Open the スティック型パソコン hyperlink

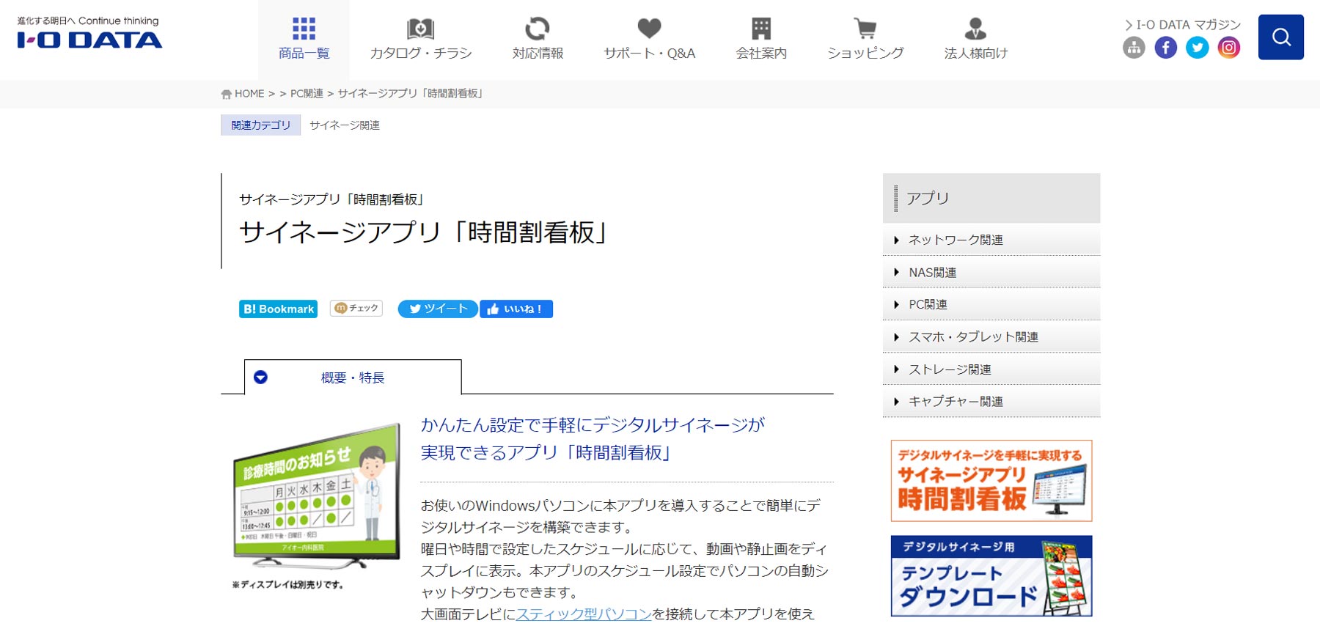[x=584, y=614]
